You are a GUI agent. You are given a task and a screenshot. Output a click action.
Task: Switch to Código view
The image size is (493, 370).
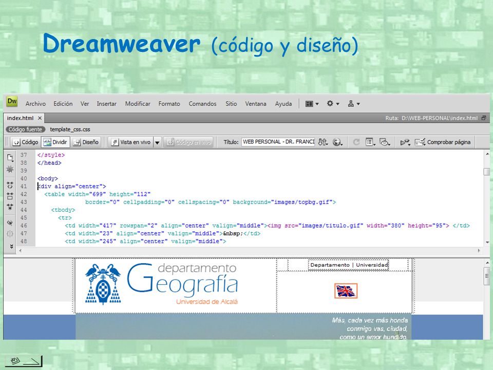tap(26, 142)
